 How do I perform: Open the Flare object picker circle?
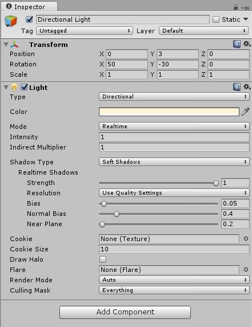coord(246,269)
